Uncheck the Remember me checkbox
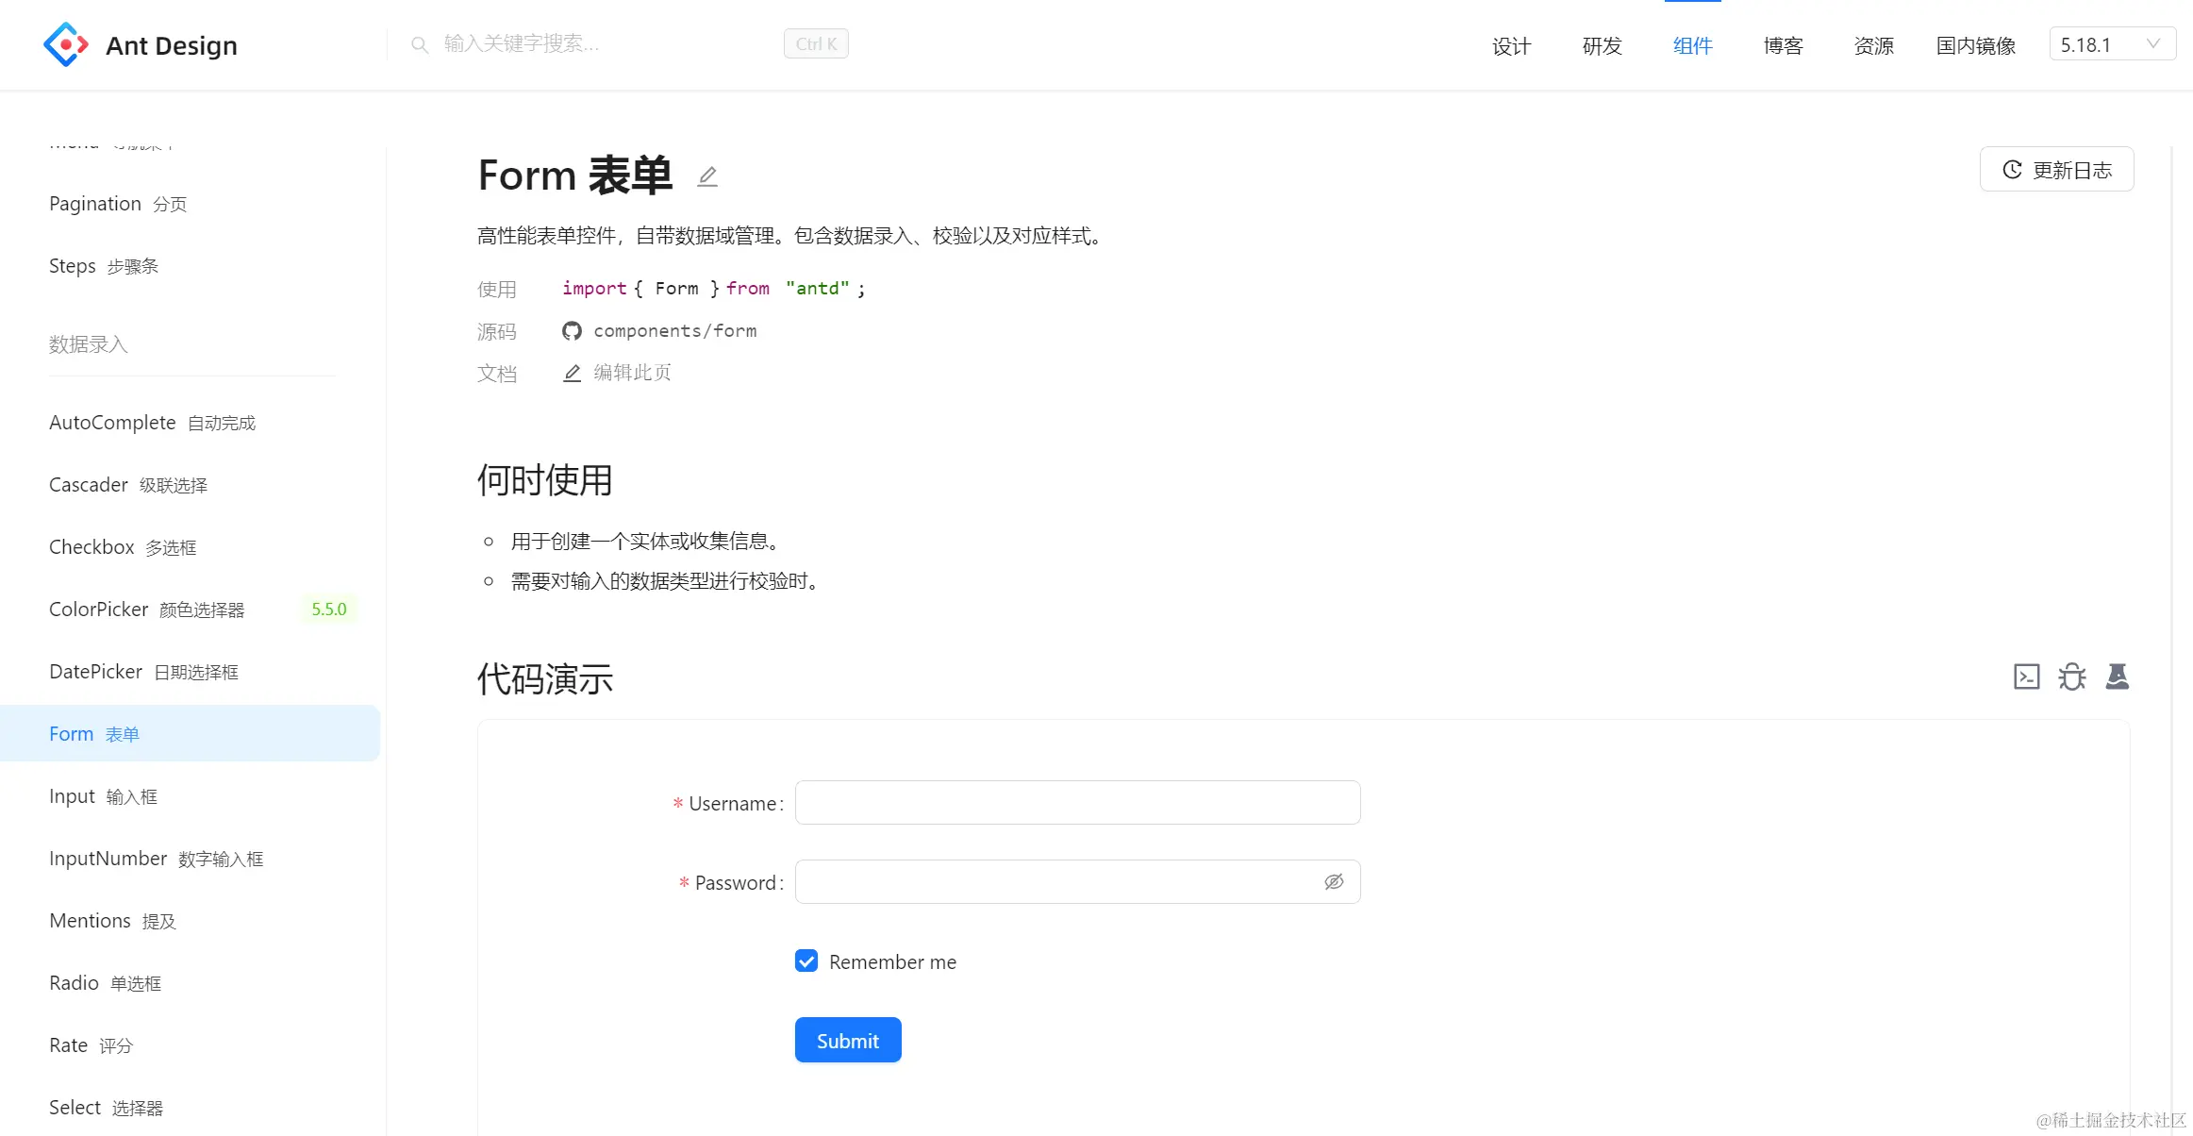This screenshot has height=1136, width=2193. (x=806, y=961)
